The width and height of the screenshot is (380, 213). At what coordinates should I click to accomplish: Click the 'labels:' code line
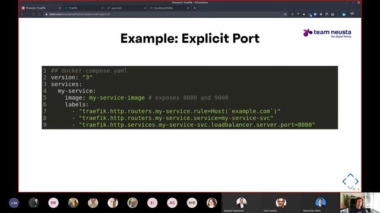click(x=77, y=104)
